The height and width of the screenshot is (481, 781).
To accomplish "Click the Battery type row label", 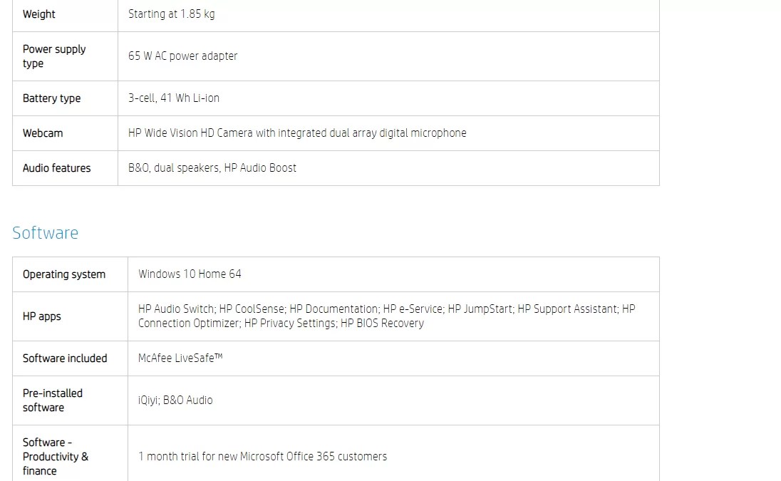I will (x=51, y=98).
